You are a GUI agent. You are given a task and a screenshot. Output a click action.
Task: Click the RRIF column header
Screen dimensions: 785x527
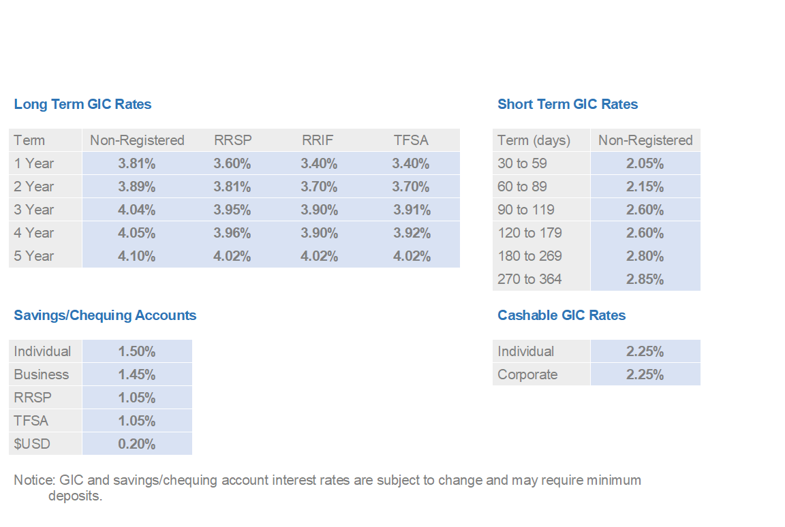pyautogui.click(x=318, y=140)
